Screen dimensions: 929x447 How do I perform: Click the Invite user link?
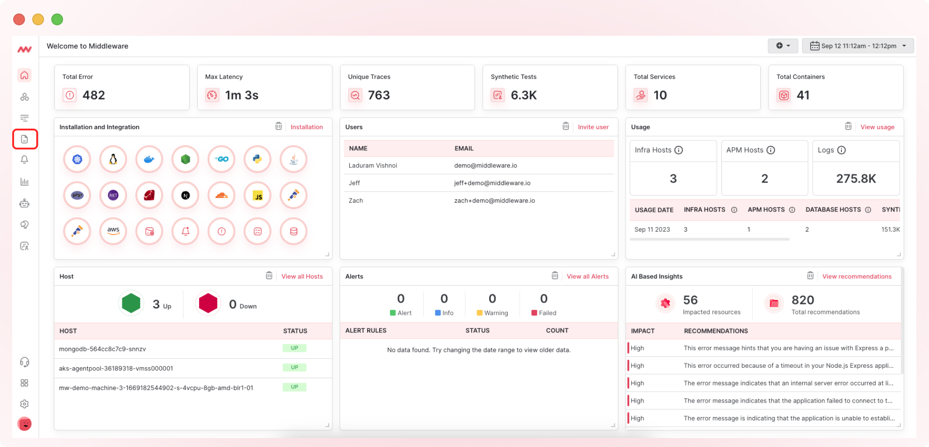593,127
